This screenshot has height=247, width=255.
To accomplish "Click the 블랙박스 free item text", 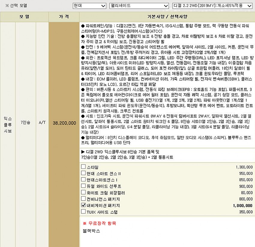I will [91, 231].
